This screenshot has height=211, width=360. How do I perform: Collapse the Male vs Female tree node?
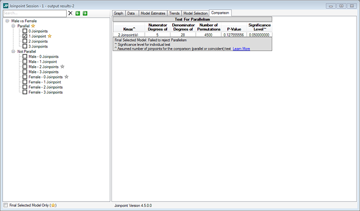coord(7,21)
